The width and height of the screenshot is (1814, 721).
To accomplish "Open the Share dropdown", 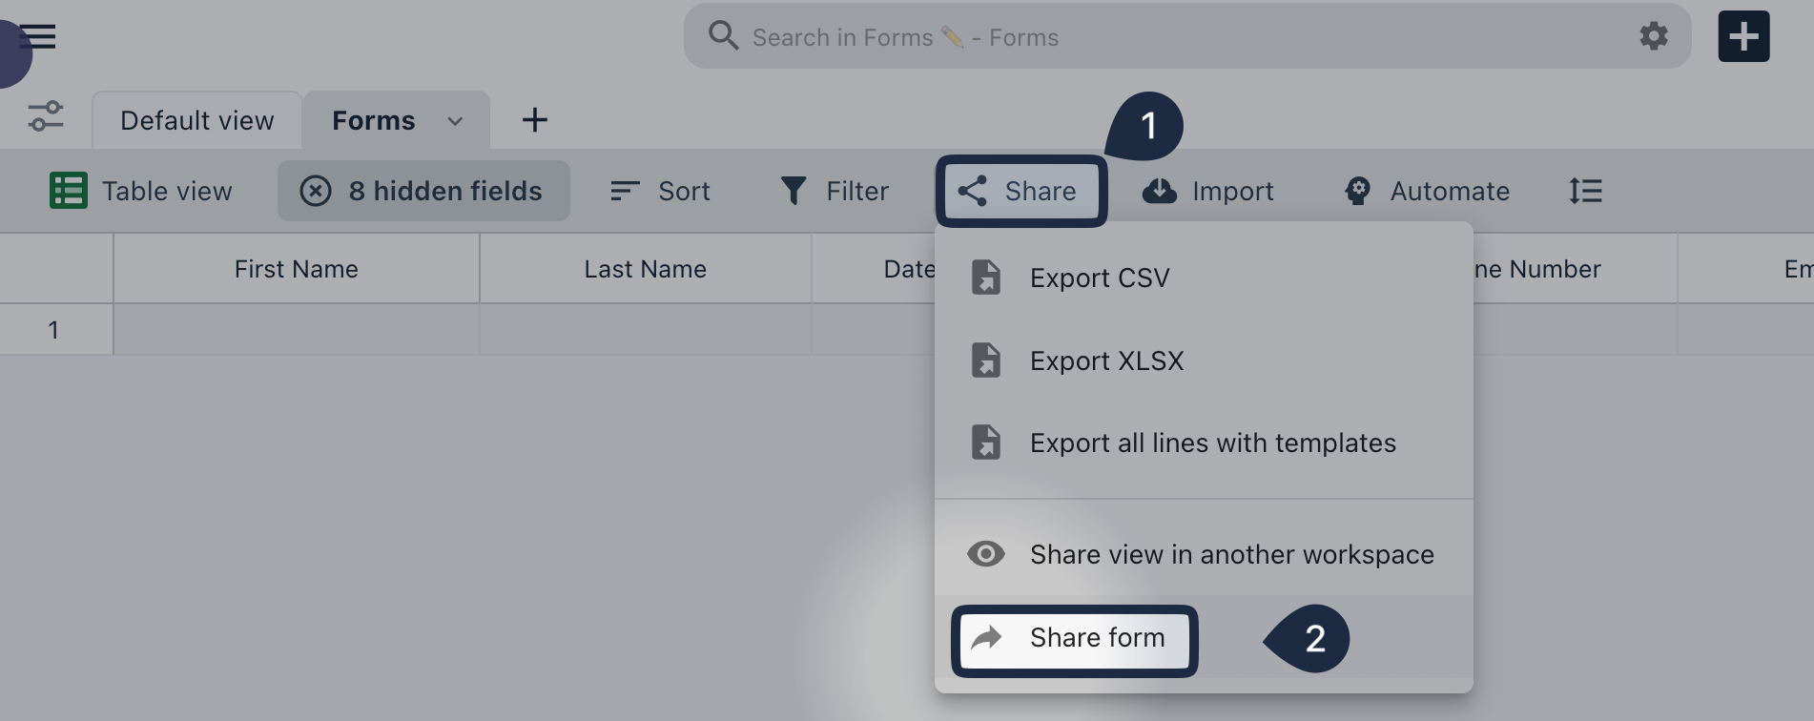I will (x=1020, y=191).
